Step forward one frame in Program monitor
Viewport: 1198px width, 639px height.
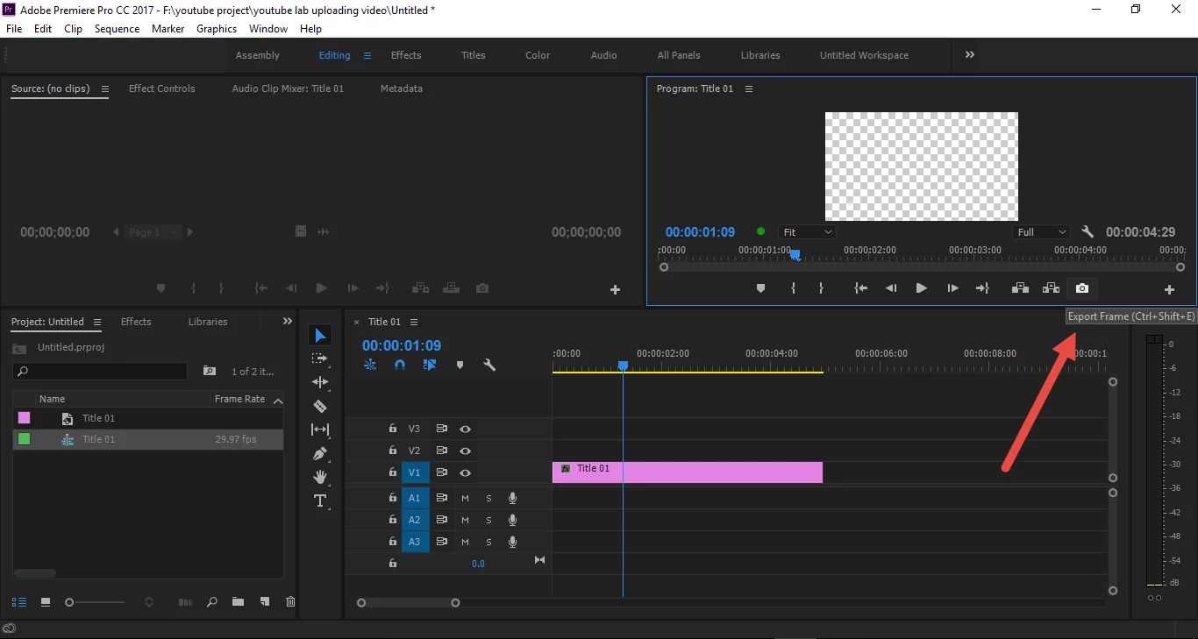coord(952,288)
